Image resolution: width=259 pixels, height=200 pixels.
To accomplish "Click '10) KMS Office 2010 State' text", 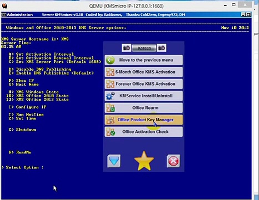I will (x=37, y=96).
